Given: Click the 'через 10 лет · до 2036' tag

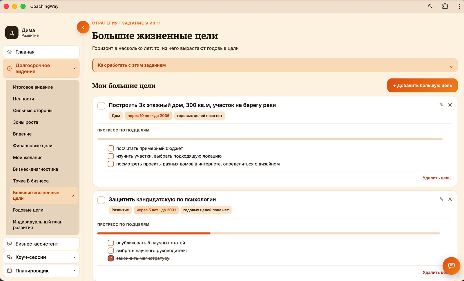Looking at the screenshot, I should coord(148,116).
